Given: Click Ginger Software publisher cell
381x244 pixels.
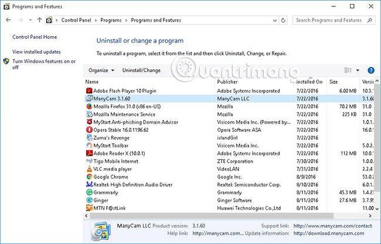Looking at the screenshot, I should pos(234,200).
